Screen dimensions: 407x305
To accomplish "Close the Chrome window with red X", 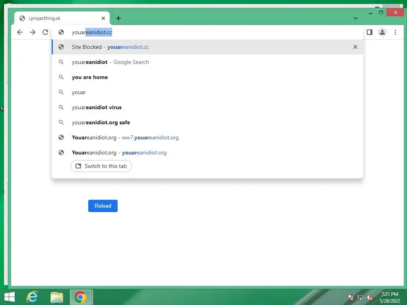I will pos(395,12).
